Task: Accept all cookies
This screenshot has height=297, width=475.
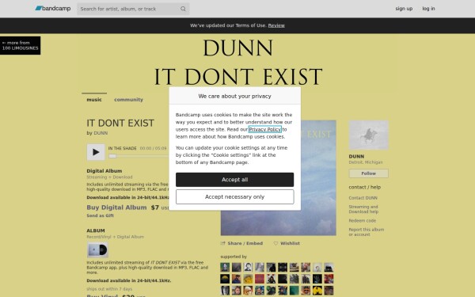Action: [x=234, y=180]
